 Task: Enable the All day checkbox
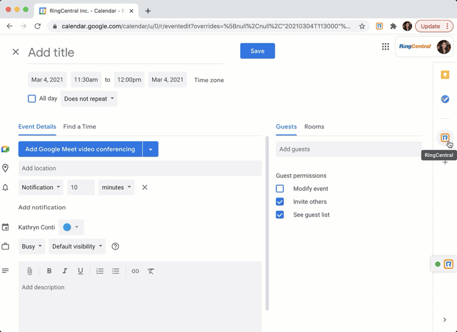click(32, 98)
